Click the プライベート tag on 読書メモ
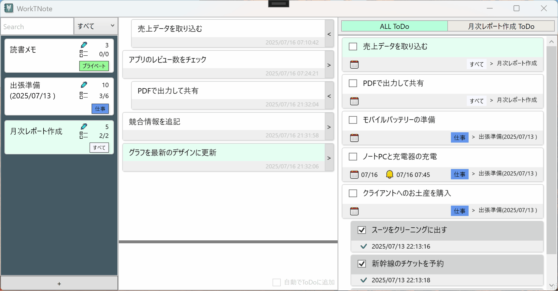 tap(94, 66)
